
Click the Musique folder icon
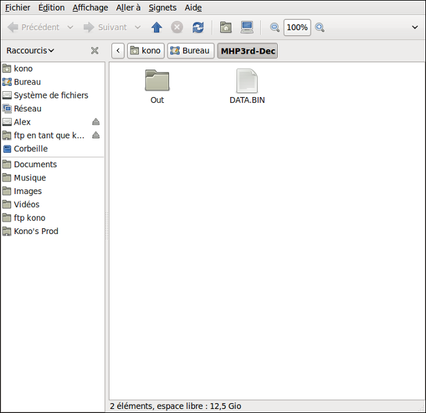7,178
